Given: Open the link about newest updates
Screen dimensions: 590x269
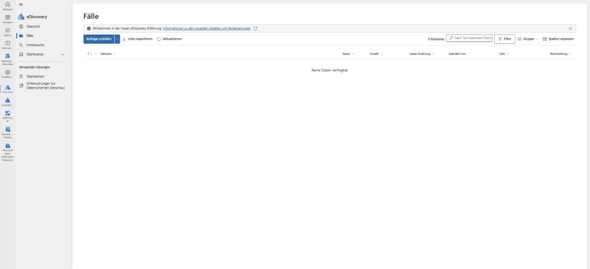Looking at the screenshot, I should pos(207,28).
